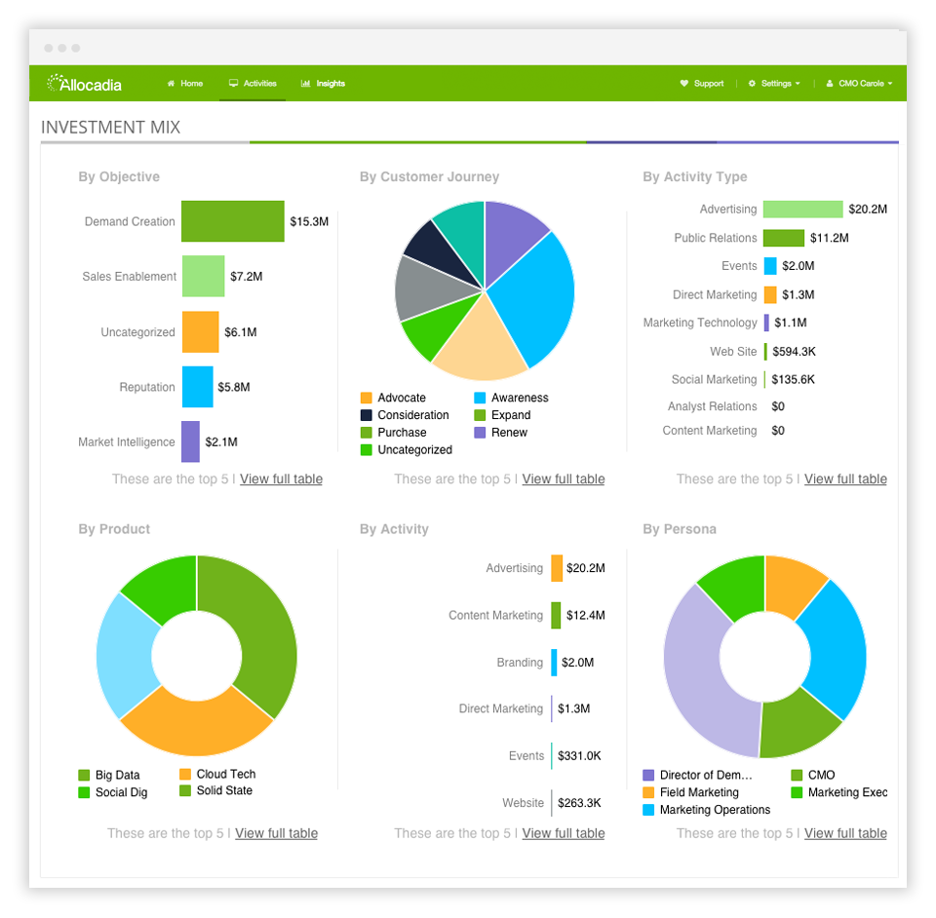Click the Allocadia logo

pyautogui.click(x=84, y=84)
